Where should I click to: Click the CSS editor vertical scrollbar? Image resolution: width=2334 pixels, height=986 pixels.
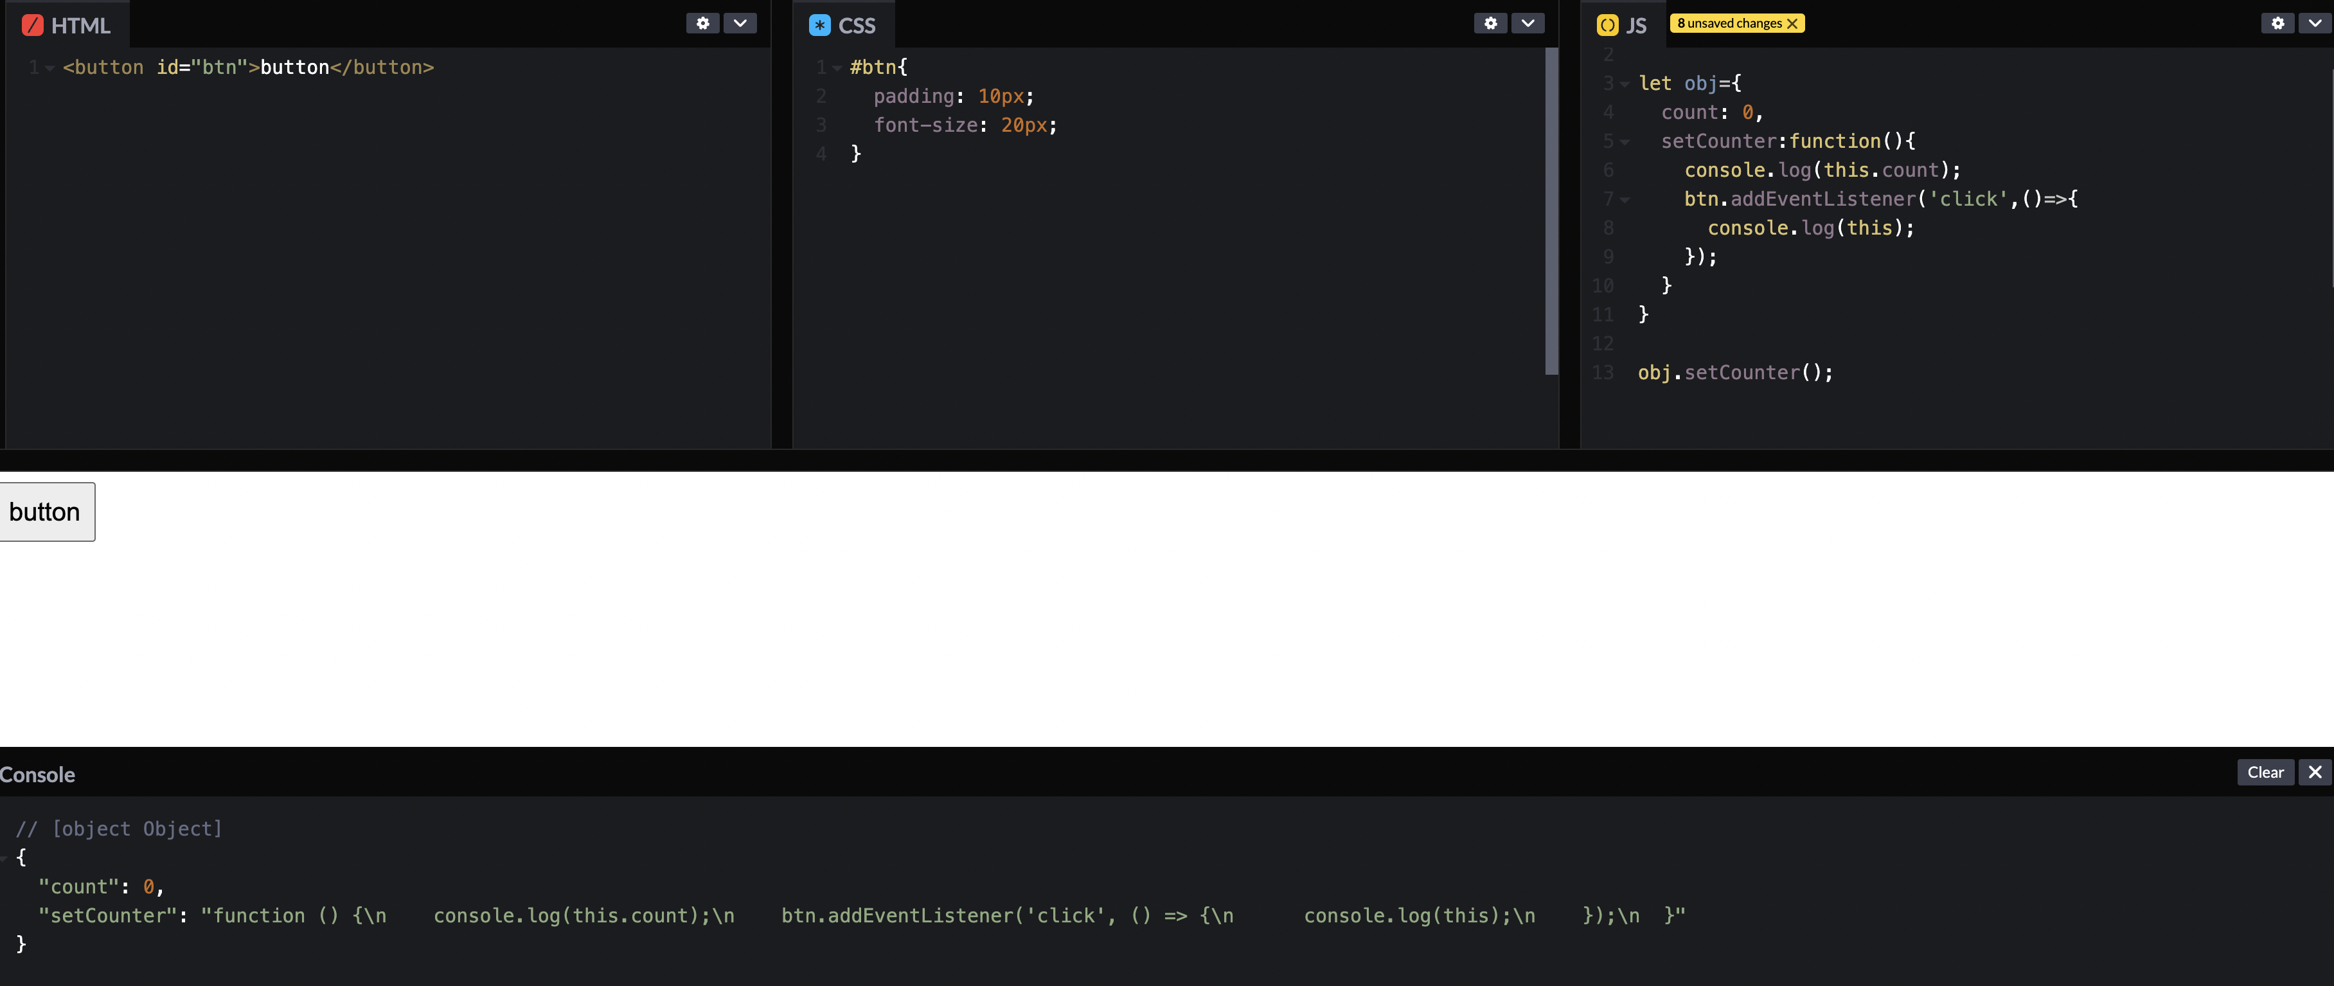[x=1551, y=211]
